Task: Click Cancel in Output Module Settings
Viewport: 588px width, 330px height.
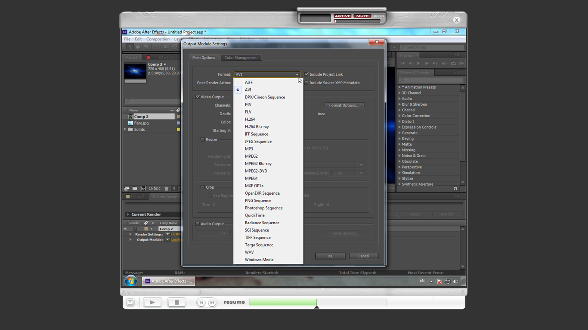Action: [x=364, y=256]
